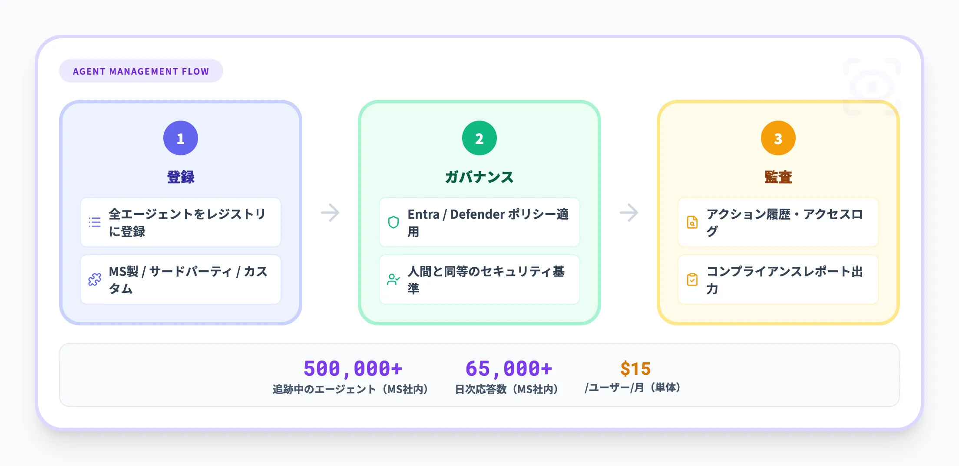Viewport: 959px width, 466px height.
Task: Click the $15 per user price
Action: (x=635, y=369)
